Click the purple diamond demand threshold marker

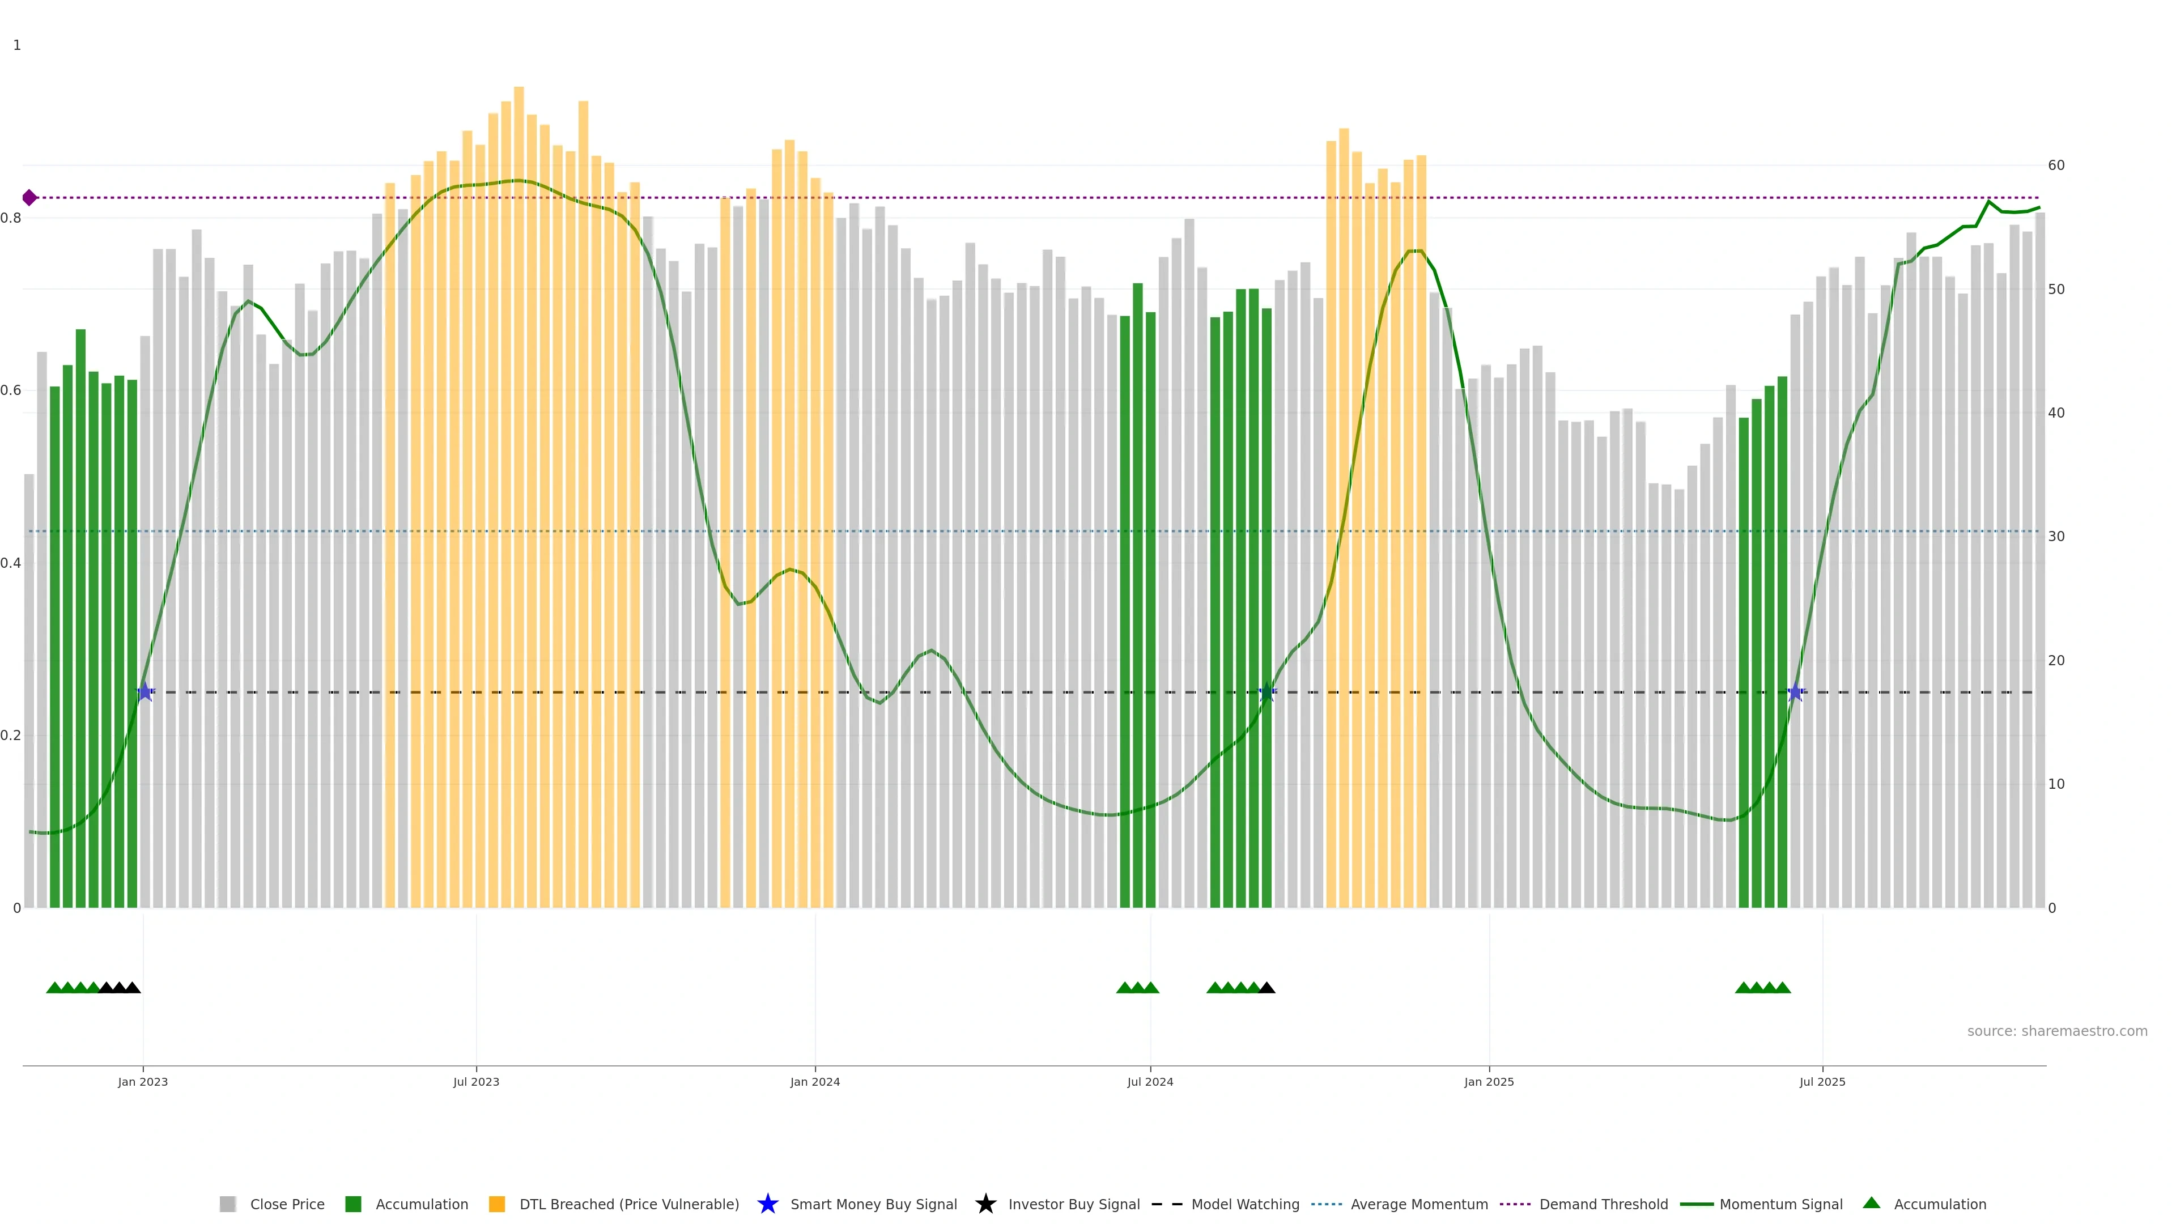[x=29, y=198]
